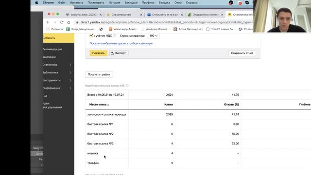The height and width of the screenshot is (175, 311).
Task: Open the История menu
Action: (115, 2)
